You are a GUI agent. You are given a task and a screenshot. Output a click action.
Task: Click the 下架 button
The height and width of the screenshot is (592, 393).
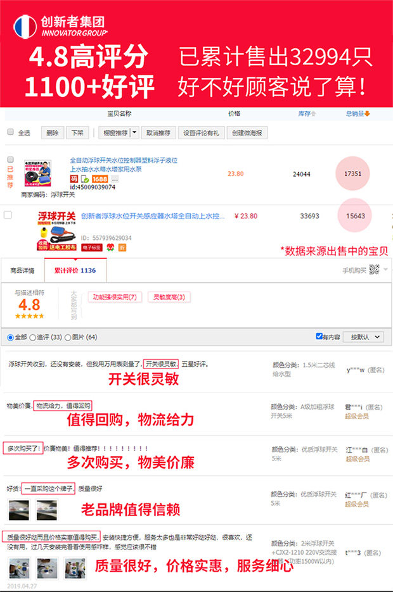[77, 132]
